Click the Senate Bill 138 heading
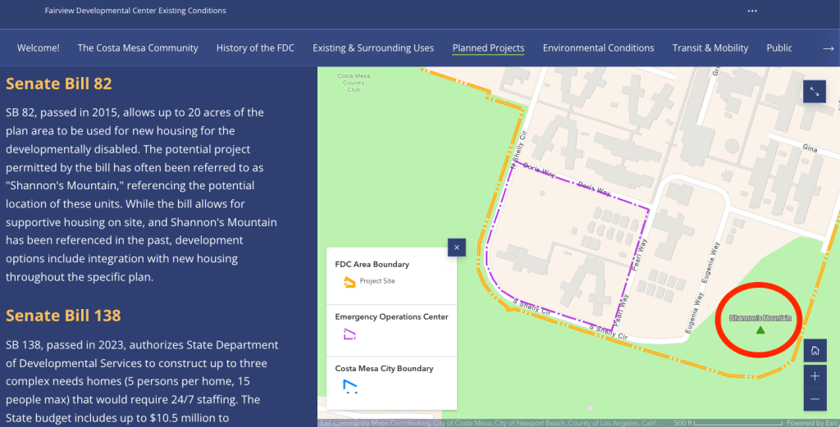840x427 pixels. click(x=63, y=316)
